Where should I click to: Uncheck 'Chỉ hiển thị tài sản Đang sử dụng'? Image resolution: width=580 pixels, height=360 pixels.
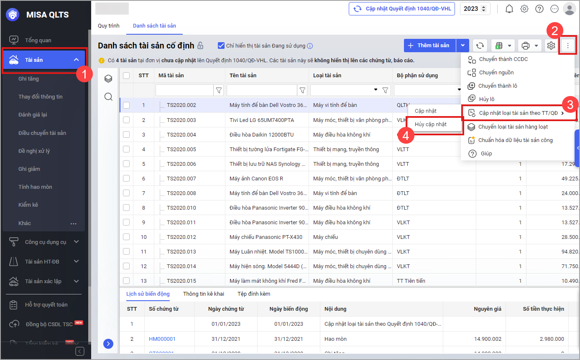[221, 46]
